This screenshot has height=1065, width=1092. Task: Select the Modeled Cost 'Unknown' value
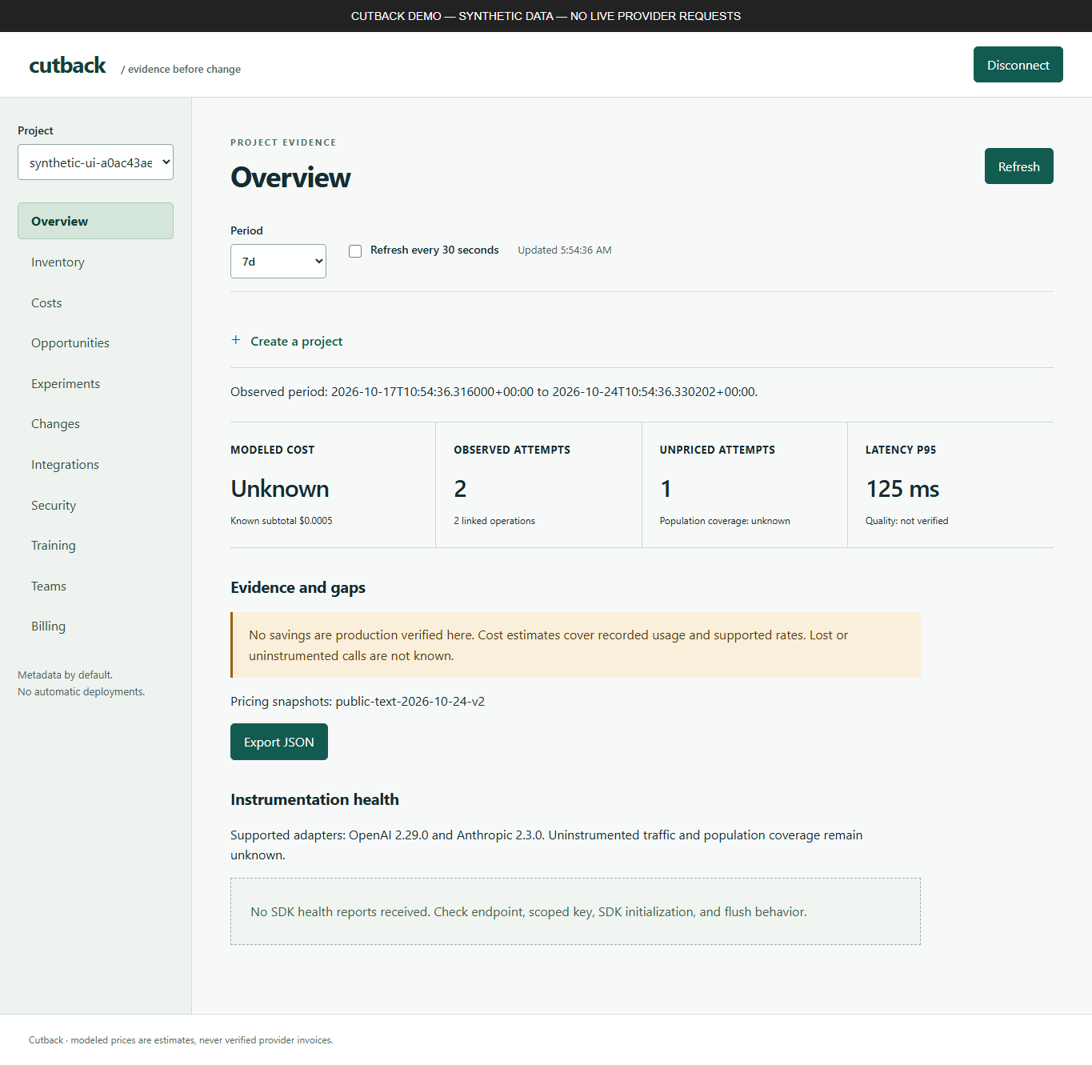280,489
